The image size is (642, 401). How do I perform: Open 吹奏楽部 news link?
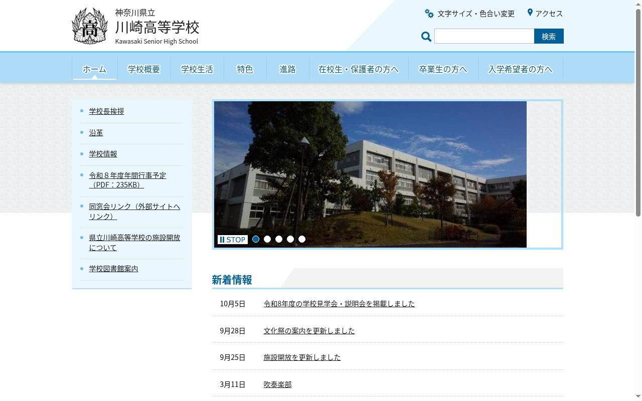pyautogui.click(x=277, y=384)
